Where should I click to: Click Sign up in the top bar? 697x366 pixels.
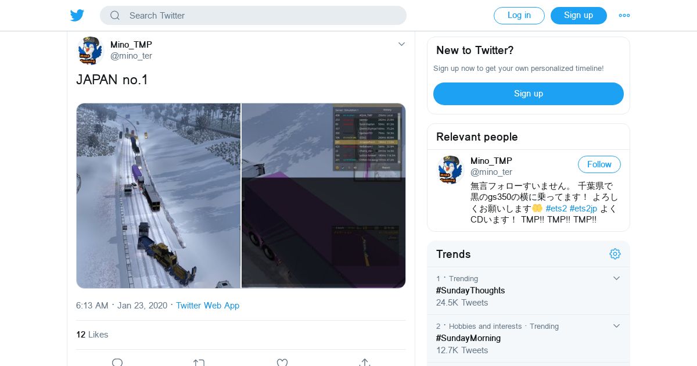coord(579,16)
